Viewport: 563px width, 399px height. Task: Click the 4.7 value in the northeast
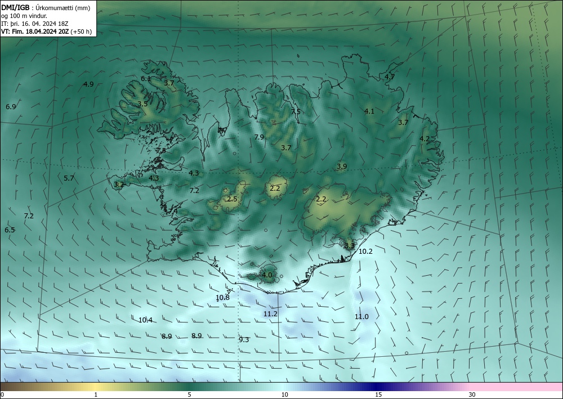(x=390, y=77)
